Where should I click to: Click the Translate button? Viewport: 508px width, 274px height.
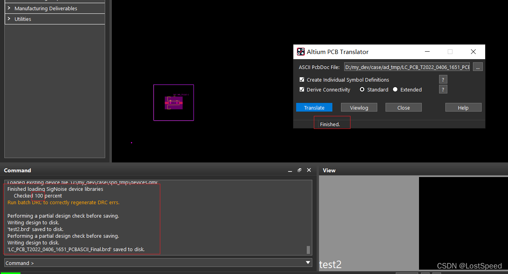click(314, 108)
